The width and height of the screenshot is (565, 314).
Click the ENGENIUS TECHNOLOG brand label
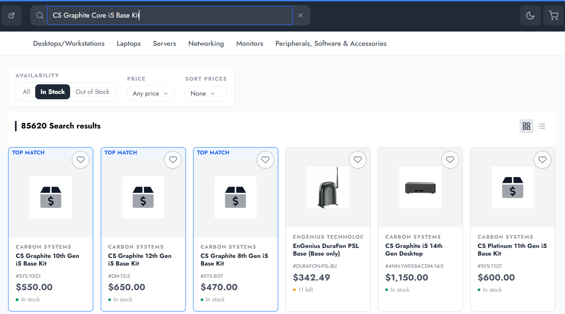coord(328,237)
